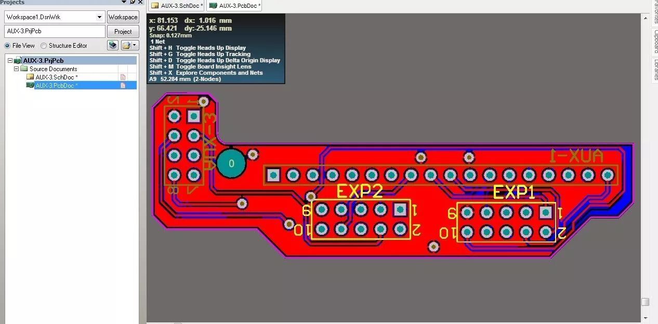
Task: Click the "A9 52.284 mm (2-Nodes)" net info
Action: point(185,79)
